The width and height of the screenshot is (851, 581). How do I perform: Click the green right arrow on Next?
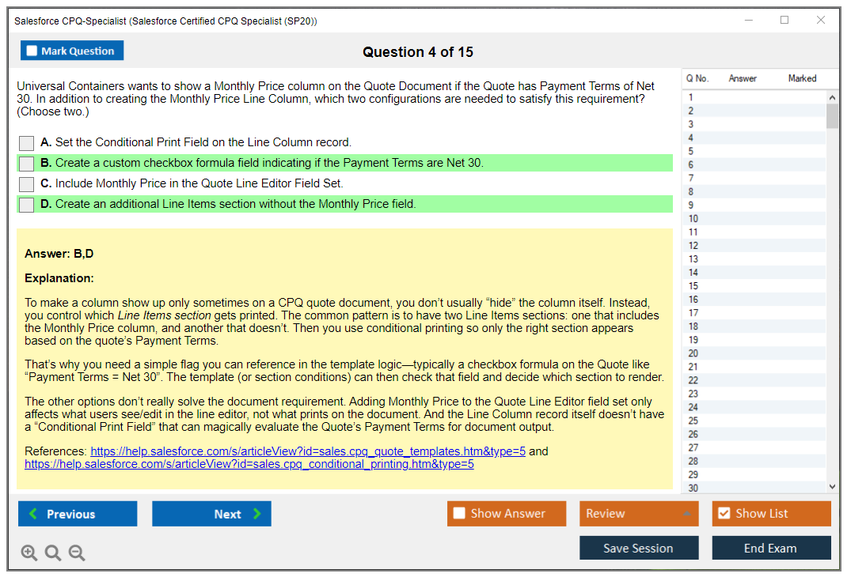click(257, 514)
